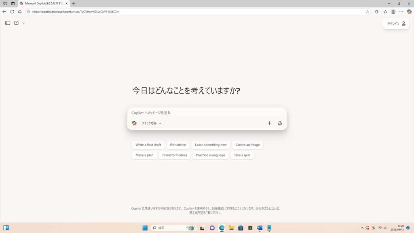This screenshot has width=414, height=233.
Task: Open the browser profile avatar
Action: pyautogui.click(x=393, y=12)
